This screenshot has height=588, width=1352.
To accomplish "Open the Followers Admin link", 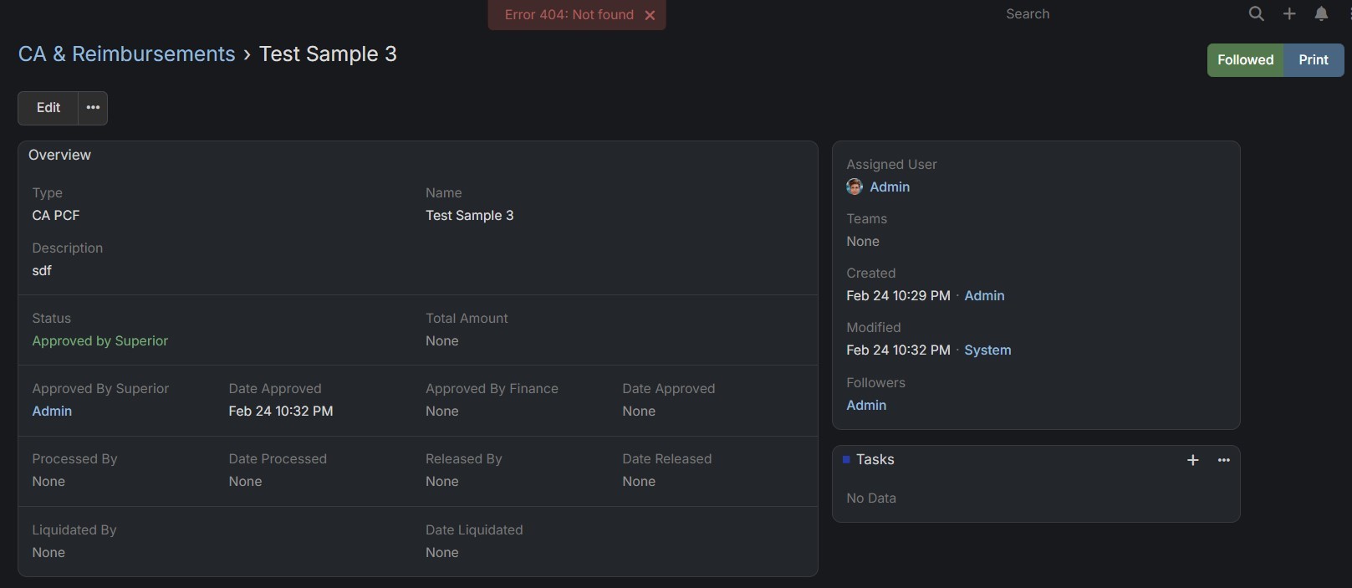I will point(866,406).
